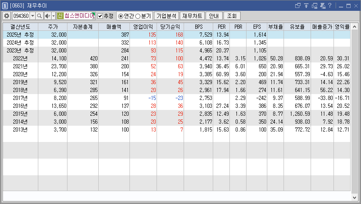Click the screen copy window icon

[314, 5]
